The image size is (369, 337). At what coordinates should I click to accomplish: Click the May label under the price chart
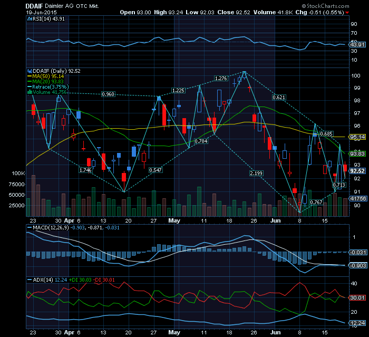tap(174, 220)
